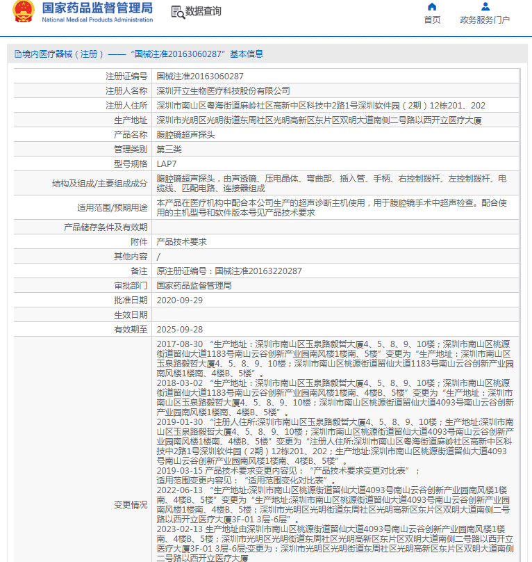
Task: Click 国家药品监督管理局 site title
Action: 97,8
